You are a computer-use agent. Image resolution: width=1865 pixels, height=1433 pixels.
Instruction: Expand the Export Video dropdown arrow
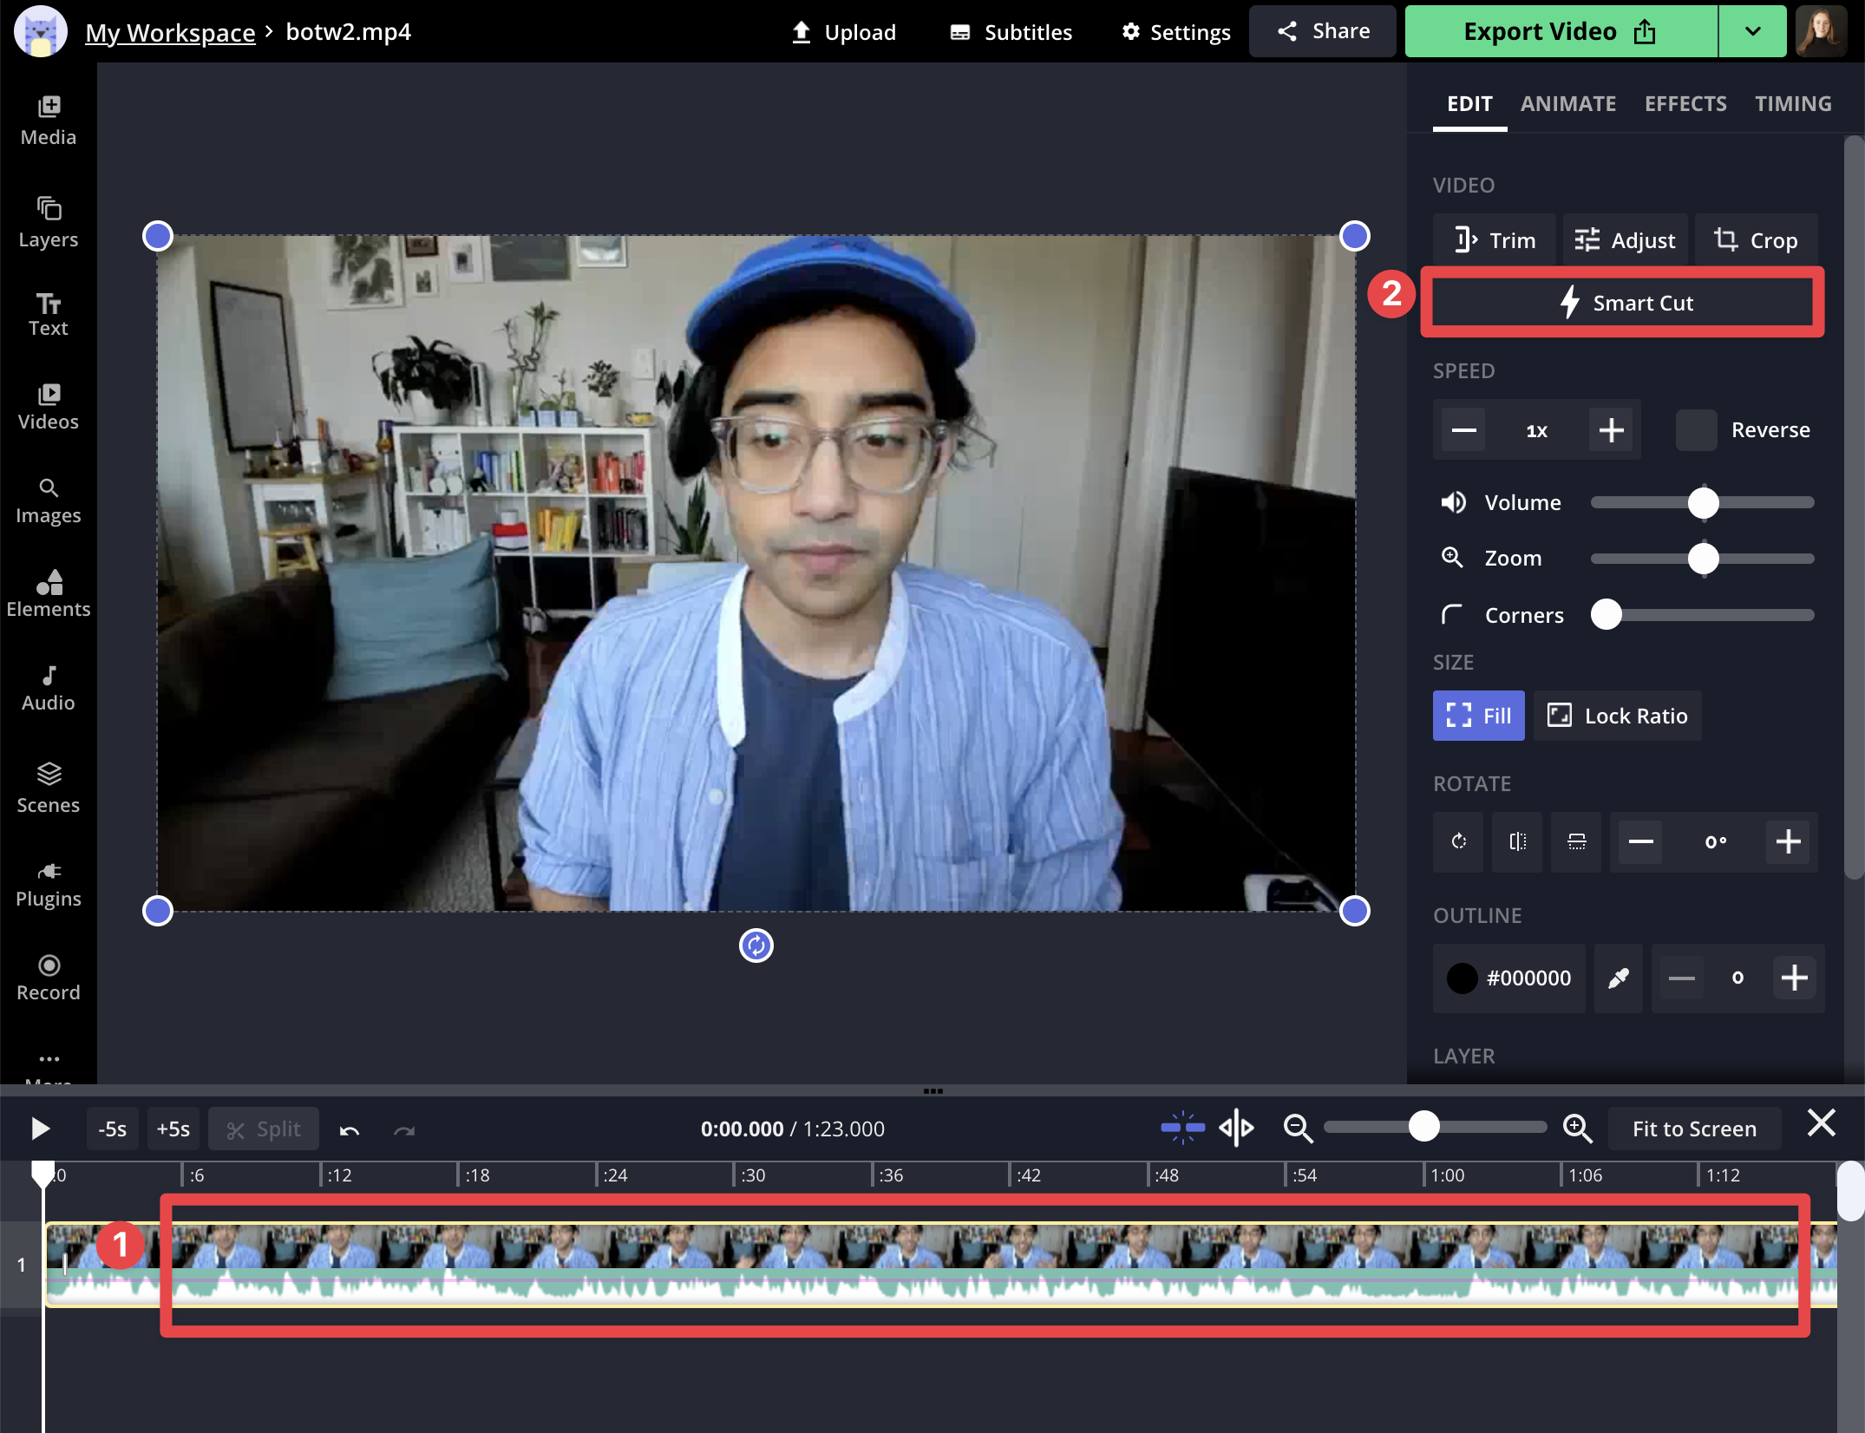coord(1752,31)
